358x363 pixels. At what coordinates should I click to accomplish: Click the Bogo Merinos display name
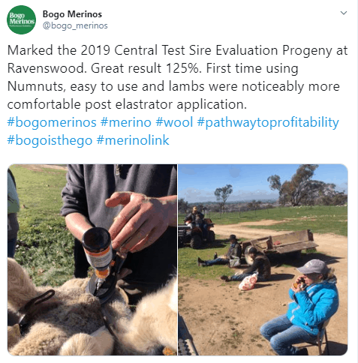pyautogui.click(x=72, y=14)
